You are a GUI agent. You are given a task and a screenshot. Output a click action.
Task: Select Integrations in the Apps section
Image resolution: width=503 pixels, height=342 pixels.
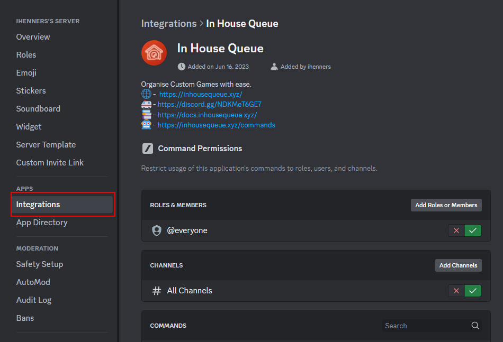click(x=62, y=205)
